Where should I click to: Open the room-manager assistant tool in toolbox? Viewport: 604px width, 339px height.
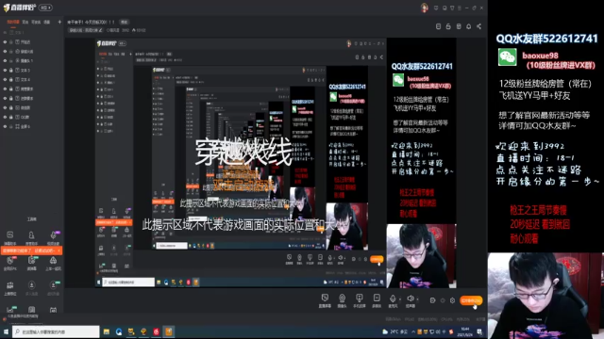31,237
